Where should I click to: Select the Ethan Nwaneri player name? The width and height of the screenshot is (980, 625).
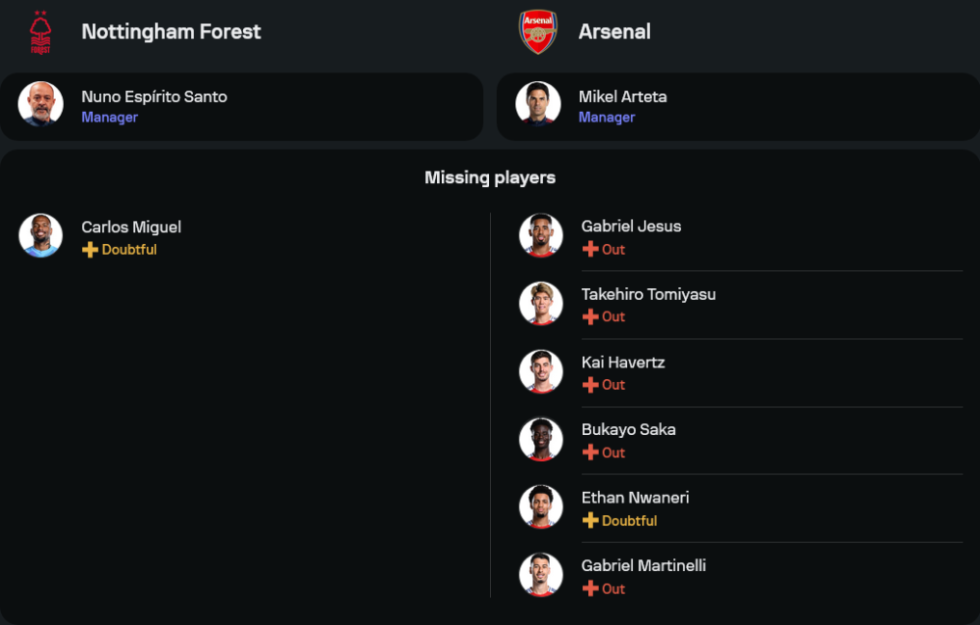(x=635, y=498)
